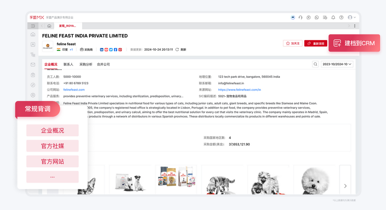Open the felinefeast.com website link
Viewport: 386px width, 210px height.
pos(74,90)
